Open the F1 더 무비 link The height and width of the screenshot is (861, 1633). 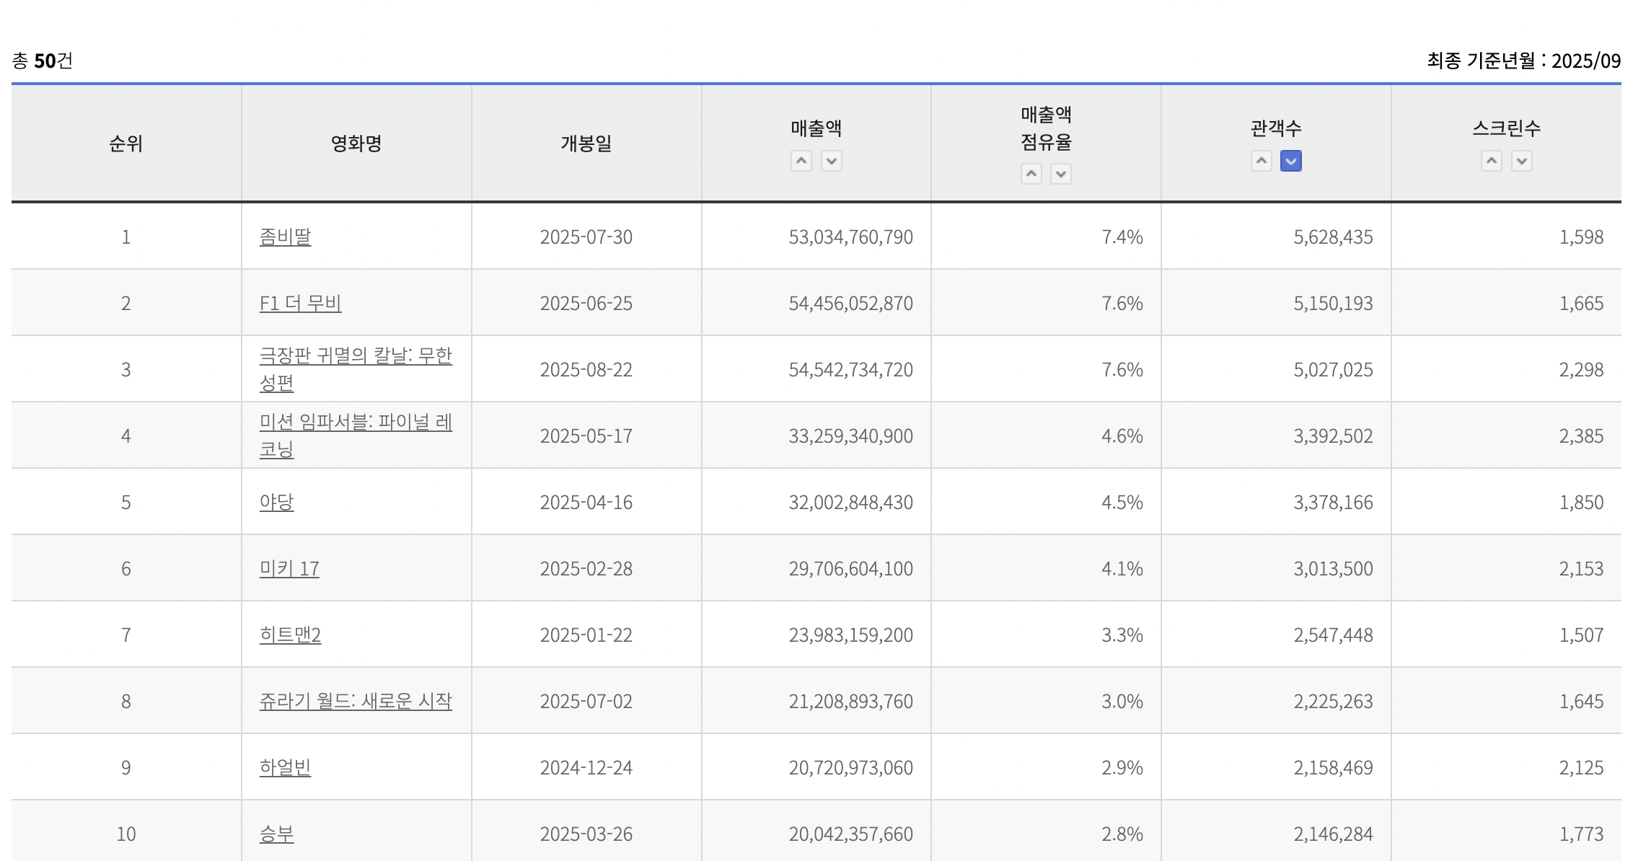tap(300, 303)
